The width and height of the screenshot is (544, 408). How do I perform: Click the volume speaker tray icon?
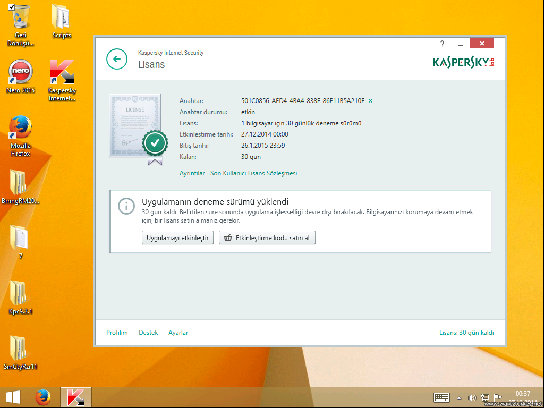click(x=471, y=398)
